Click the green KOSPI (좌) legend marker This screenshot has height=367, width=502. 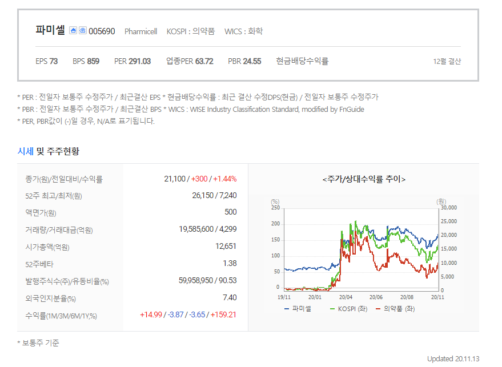[332, 309]
